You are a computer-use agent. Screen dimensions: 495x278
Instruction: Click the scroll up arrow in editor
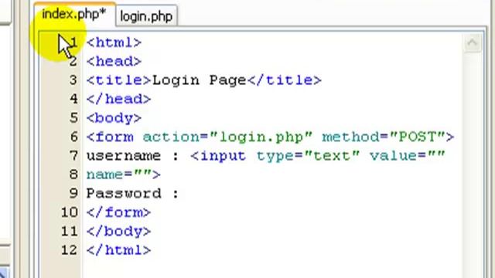[x=473, y=42]
